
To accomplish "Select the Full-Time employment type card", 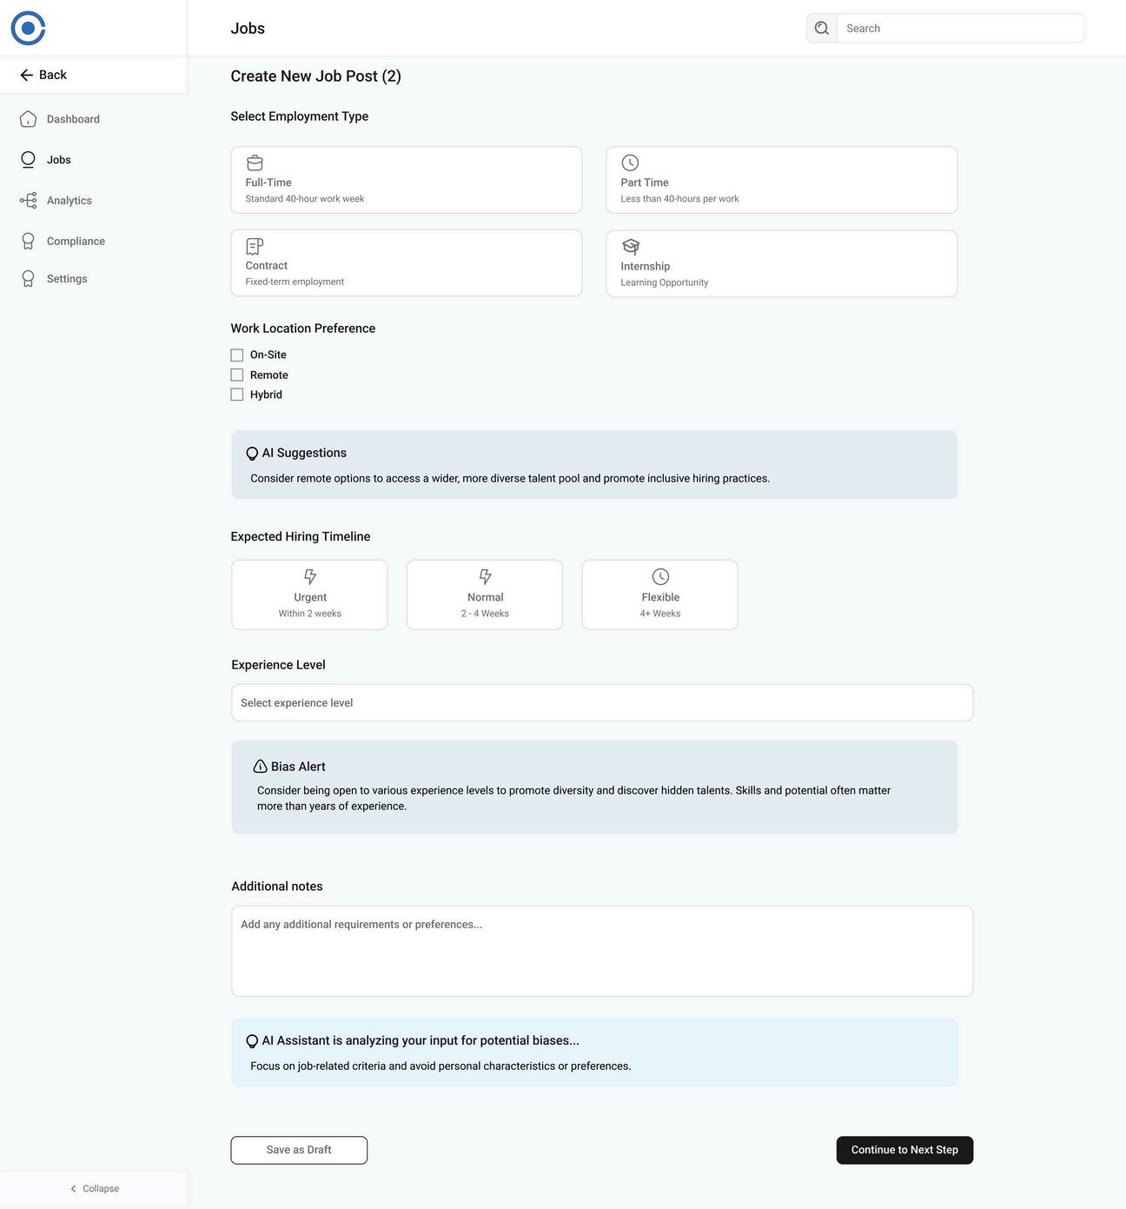I will point(407,180).
